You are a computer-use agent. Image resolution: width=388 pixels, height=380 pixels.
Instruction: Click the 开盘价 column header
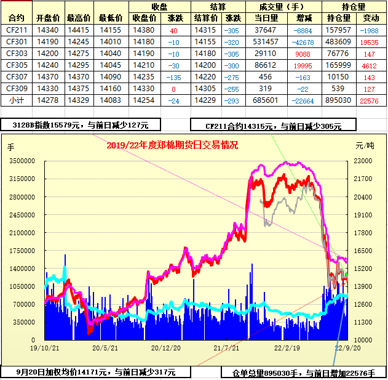click(48, 18)
